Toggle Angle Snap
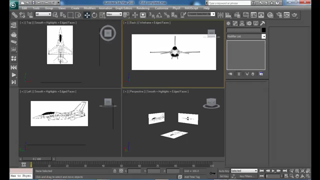 [159, 15]
